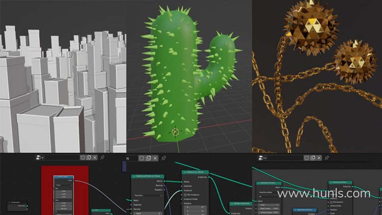Select the Random Value node header
Viewport: 382px width, 215px height.
click(x=64, y=177)
